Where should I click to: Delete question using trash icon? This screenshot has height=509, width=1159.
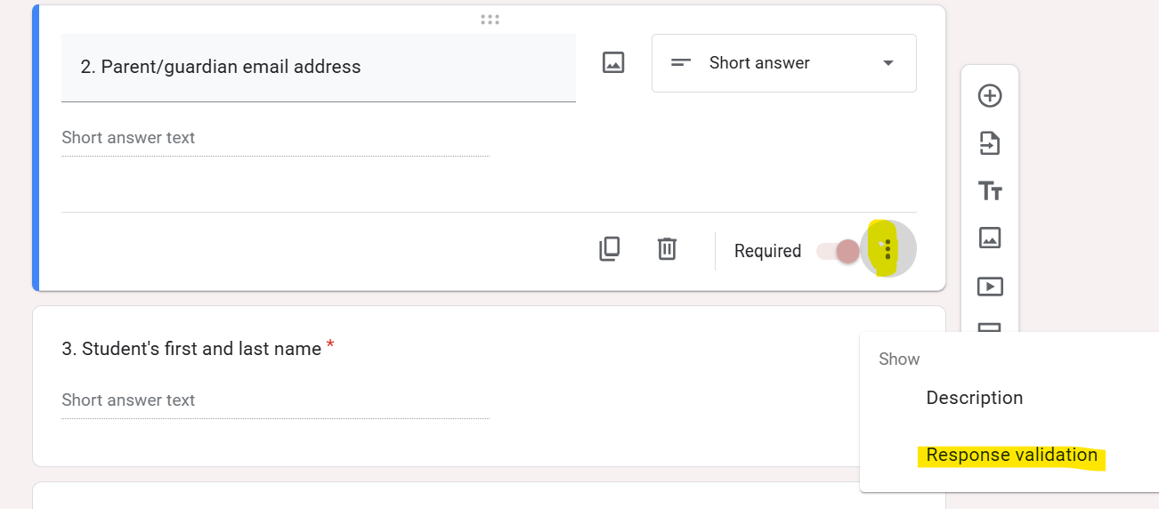tap(667, 249)
